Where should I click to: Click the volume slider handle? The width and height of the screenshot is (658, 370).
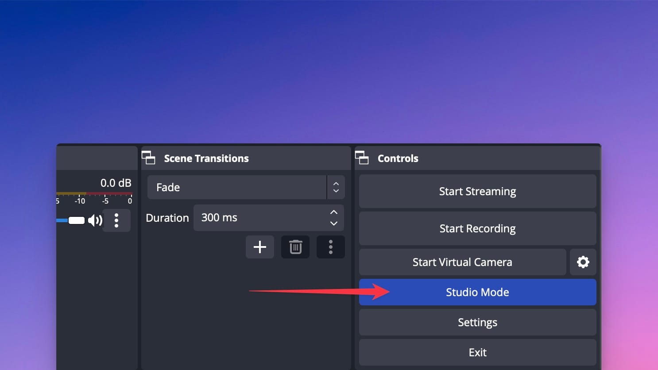(76, 220)
